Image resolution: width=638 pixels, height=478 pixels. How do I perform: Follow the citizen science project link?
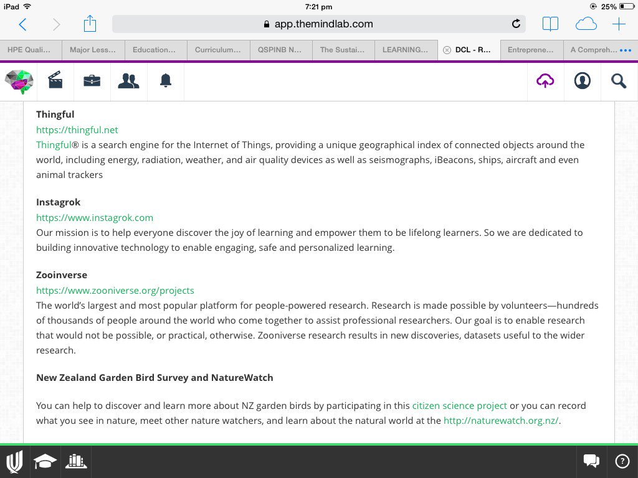pyautogui.click(x=459, y=405)
